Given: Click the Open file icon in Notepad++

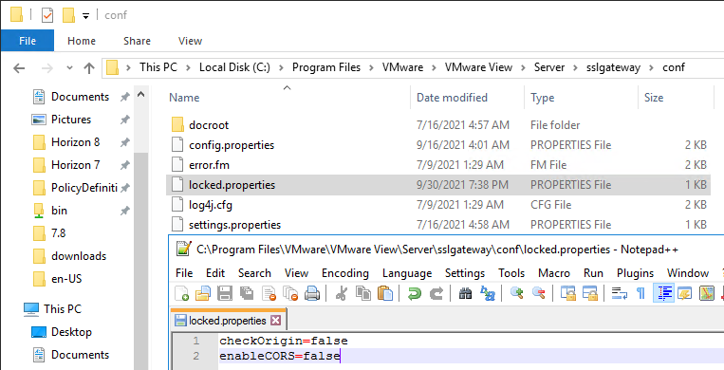Looking at the screenshot, I should 203,293.
